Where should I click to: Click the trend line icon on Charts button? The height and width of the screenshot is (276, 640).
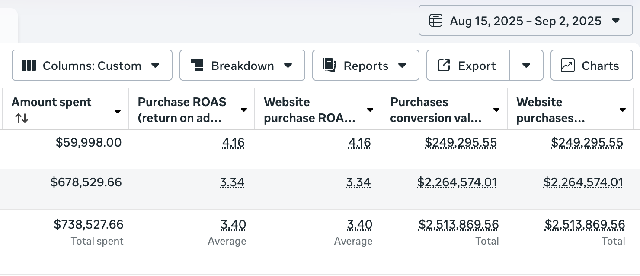(x=566, y=65)
